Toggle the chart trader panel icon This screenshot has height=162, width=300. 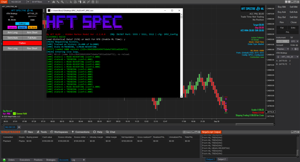pos(80,2)
